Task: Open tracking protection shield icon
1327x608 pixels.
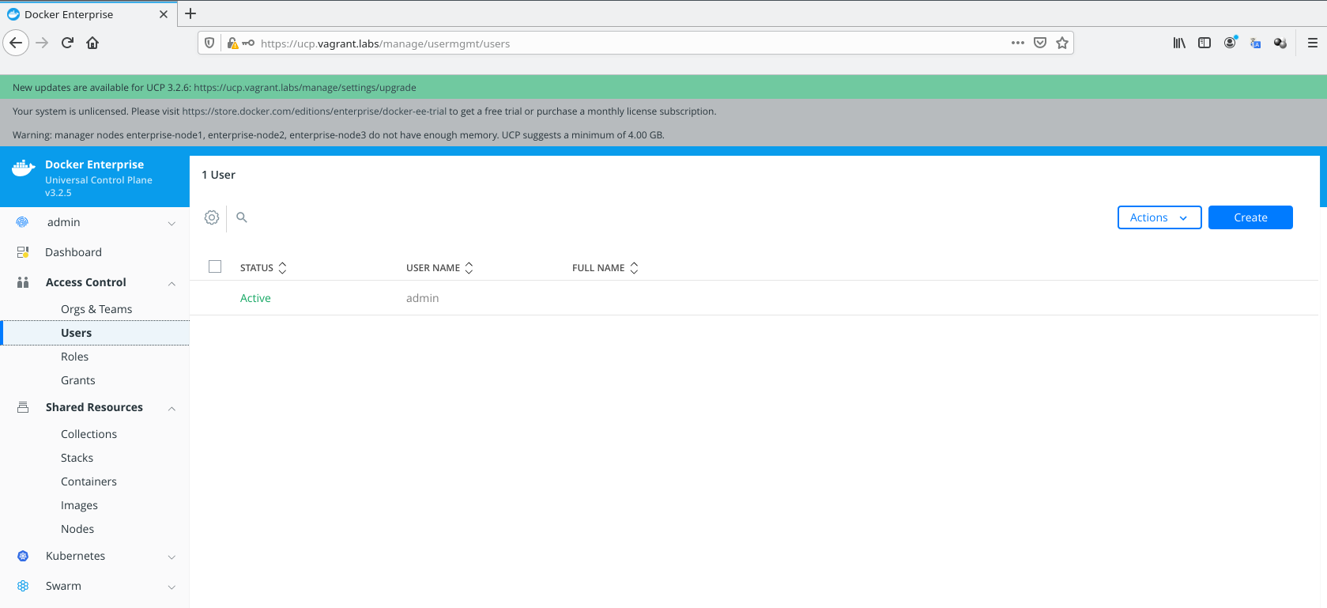Action: click(209, 43)
